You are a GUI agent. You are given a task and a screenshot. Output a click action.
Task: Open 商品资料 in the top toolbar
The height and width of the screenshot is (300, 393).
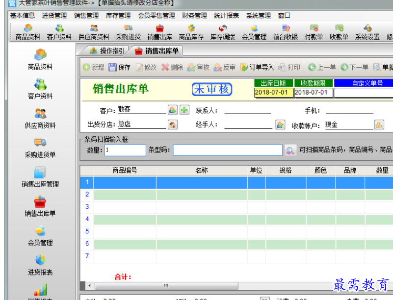click(28, 32)
